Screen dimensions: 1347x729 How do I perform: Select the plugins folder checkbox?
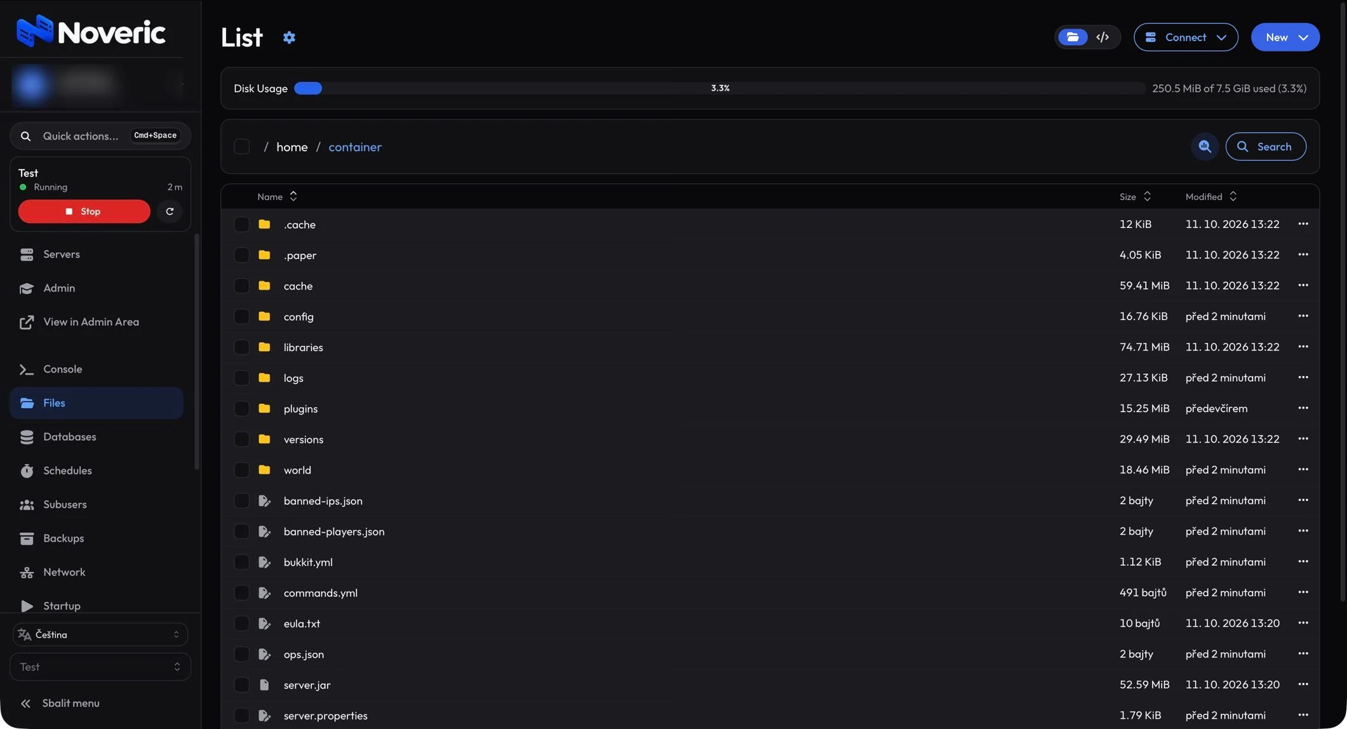[242, 408]
